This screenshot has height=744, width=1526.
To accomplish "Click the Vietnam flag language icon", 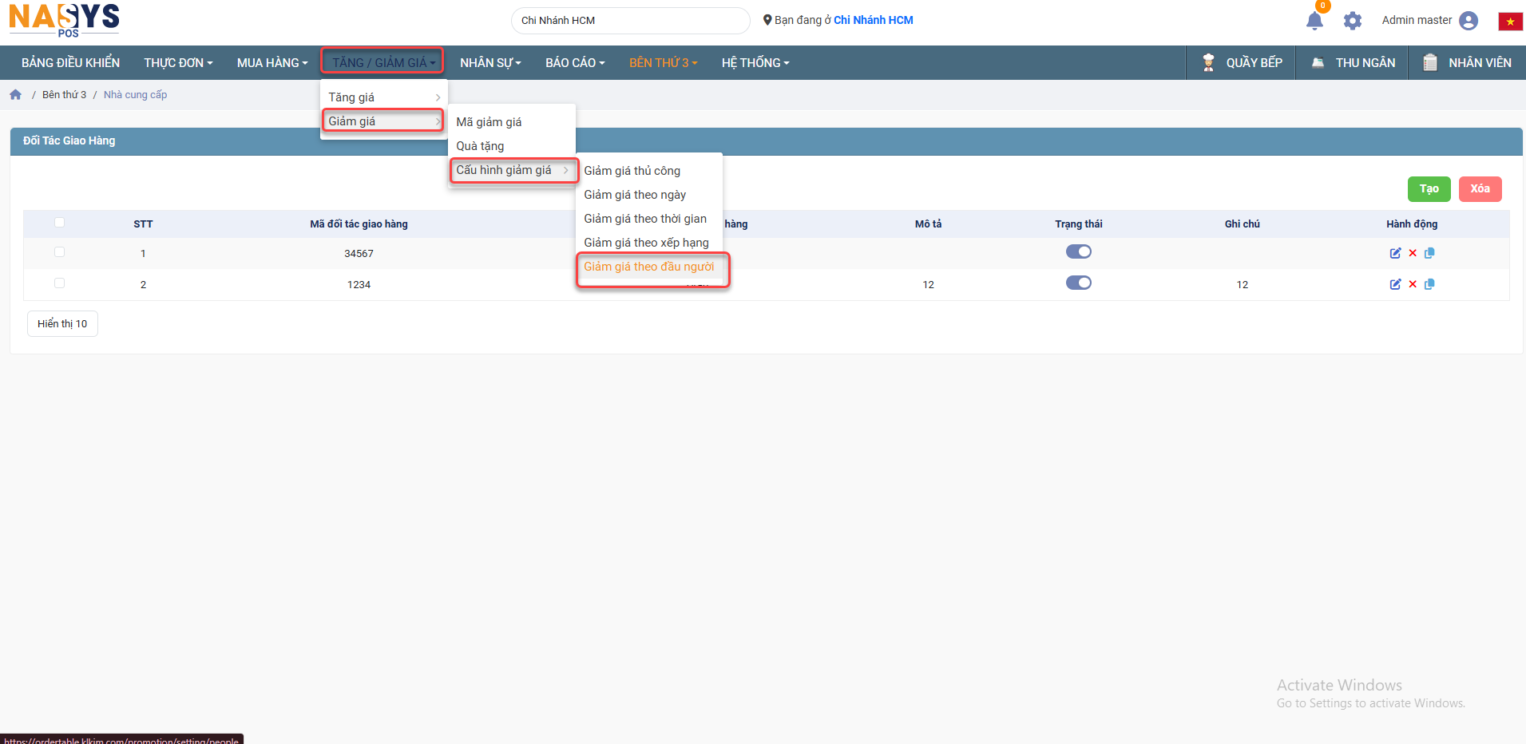I will pyautogui.click(x=1510, y=22).
